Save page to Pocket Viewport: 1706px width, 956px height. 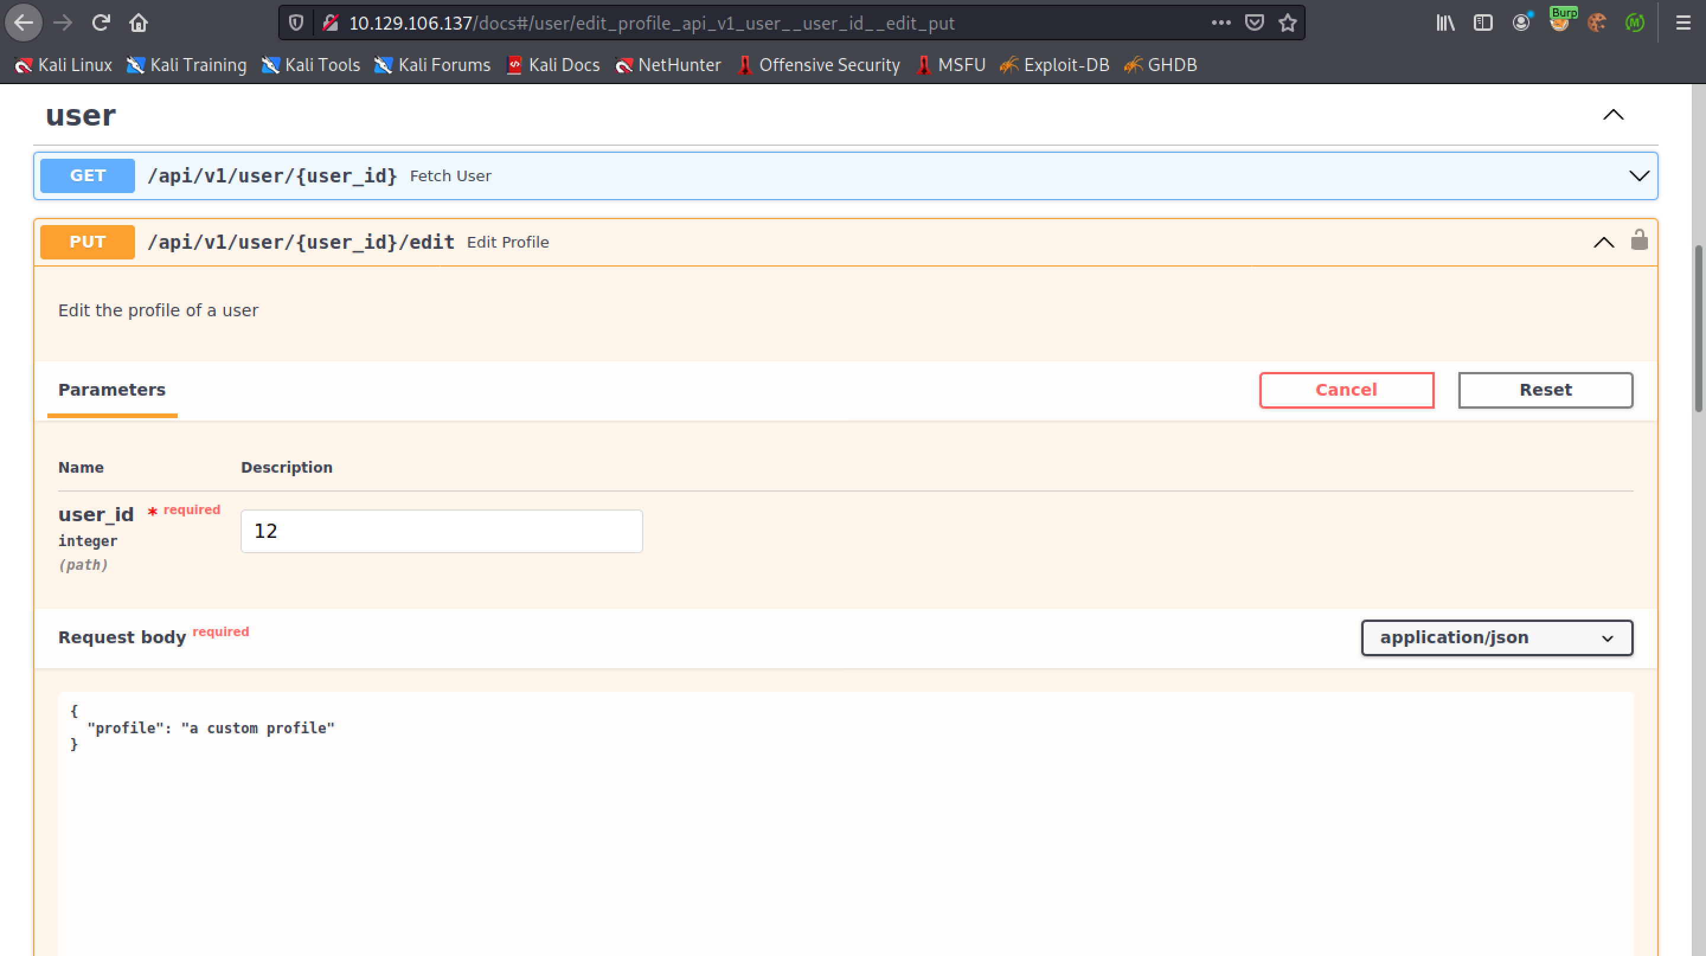pos(1255,23)
